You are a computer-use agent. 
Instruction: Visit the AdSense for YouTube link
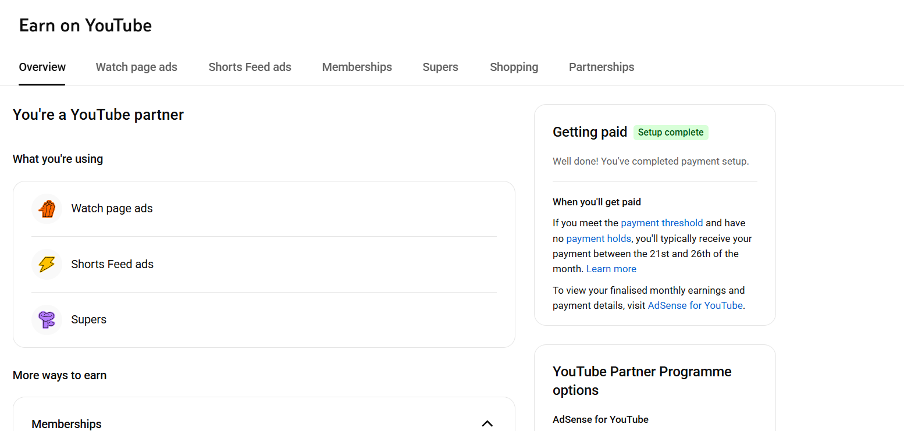tap(695, 305)
